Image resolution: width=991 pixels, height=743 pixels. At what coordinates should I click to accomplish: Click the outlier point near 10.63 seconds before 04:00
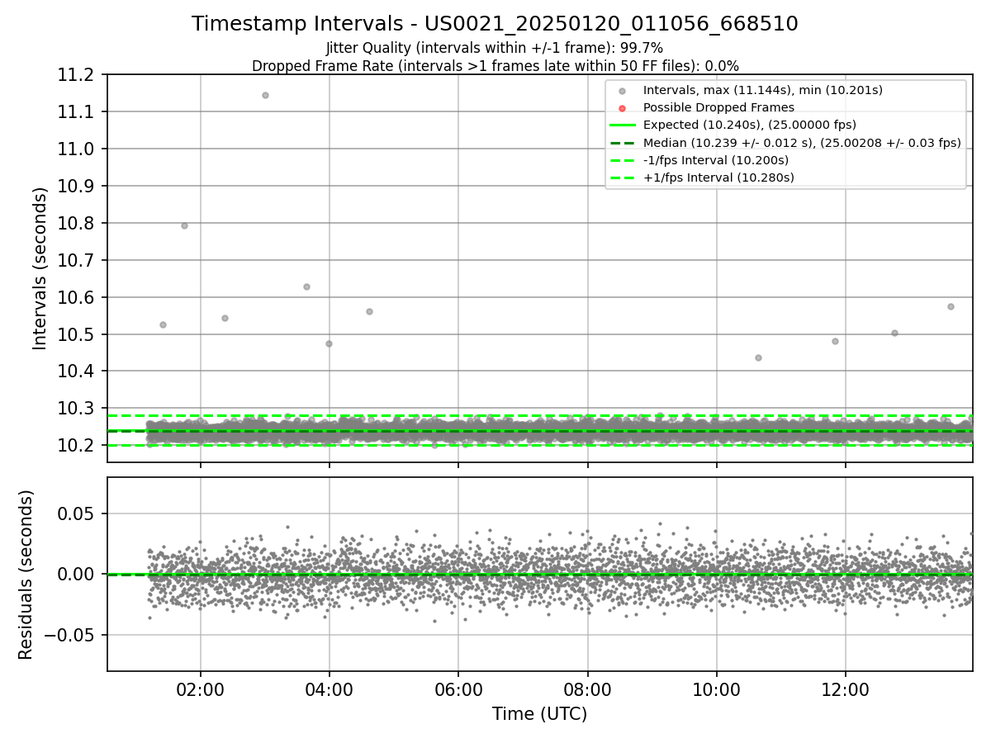point(306,286)
